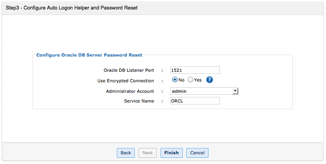The image size is (326, 164).
Task: Cancel the password reset setup
Action: [197, 153]
